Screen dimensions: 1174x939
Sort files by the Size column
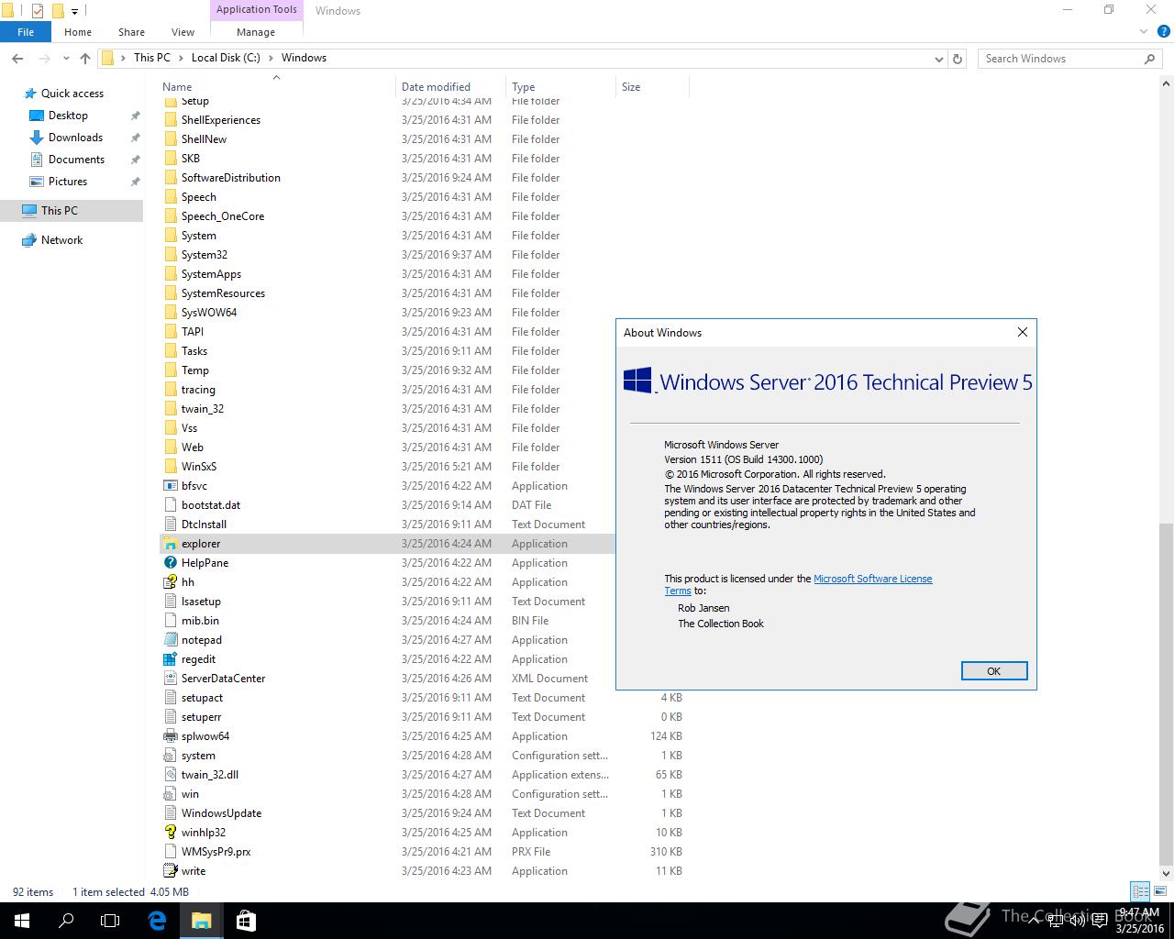click(652, 87)
